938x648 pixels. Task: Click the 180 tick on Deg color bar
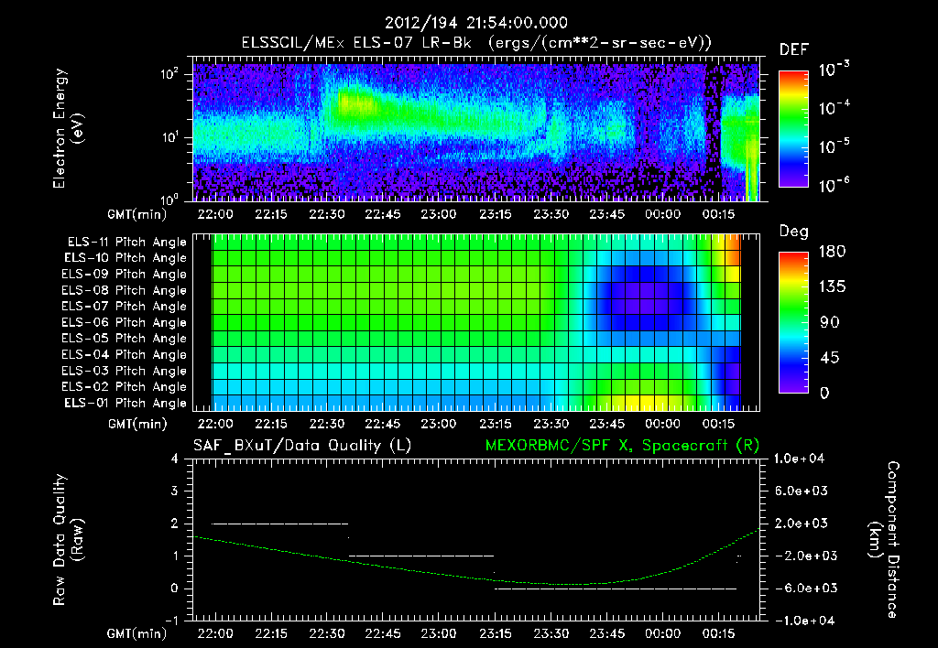click(x=832, y=252)
